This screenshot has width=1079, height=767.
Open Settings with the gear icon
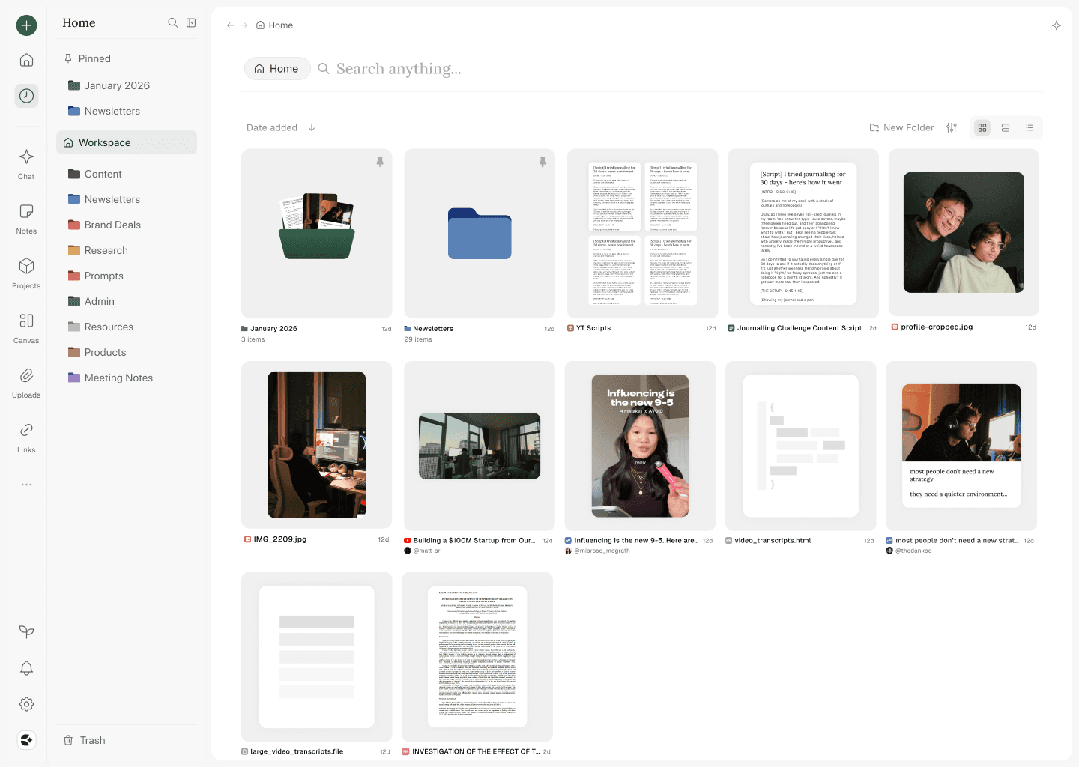[x=26, y=704]
